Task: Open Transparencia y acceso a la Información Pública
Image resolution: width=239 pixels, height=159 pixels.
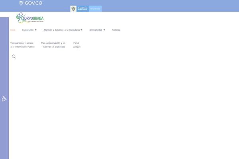Action: pyautogui.click(x=22, y=45)
